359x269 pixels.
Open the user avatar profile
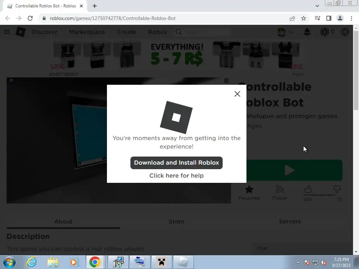[x=282, y=32]
